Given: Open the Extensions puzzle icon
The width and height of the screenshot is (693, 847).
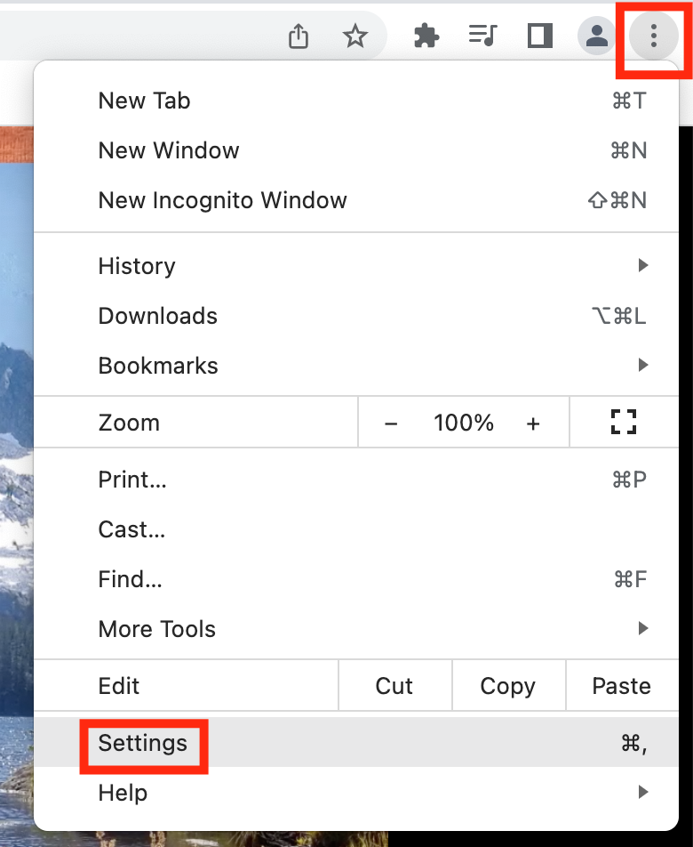Looking at the screenshot, I should click(x=426, y=36).
